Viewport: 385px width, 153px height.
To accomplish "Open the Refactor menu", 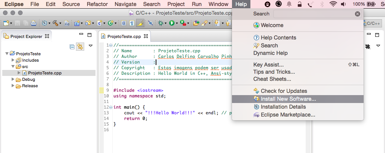I will [x=97, y=4].
